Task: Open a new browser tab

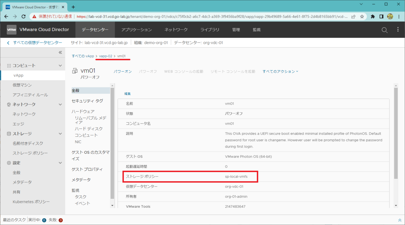Action: pos(73,7)
